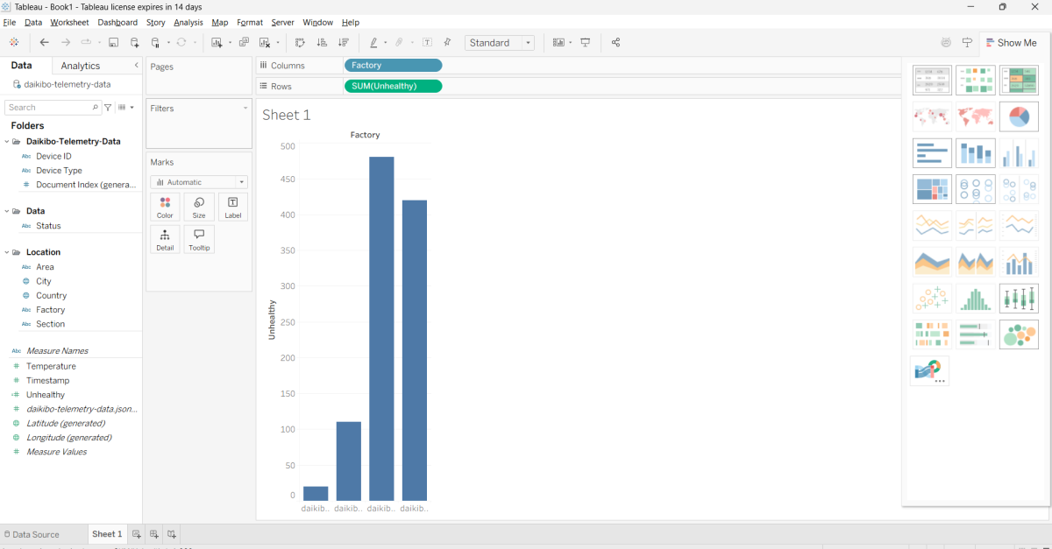
Task: Click the SUM(Unhealthy) pill on Rows
Action: click(393, 86)
